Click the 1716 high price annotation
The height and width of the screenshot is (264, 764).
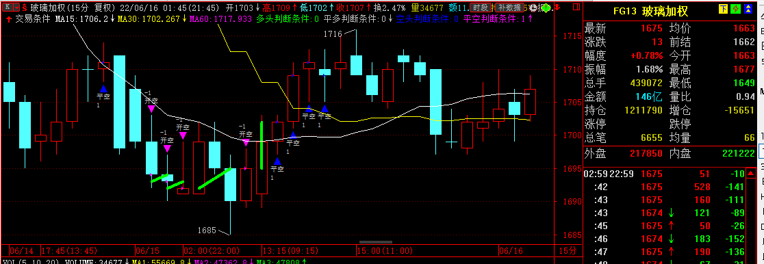pyautogui.click(x=333, y=34)
